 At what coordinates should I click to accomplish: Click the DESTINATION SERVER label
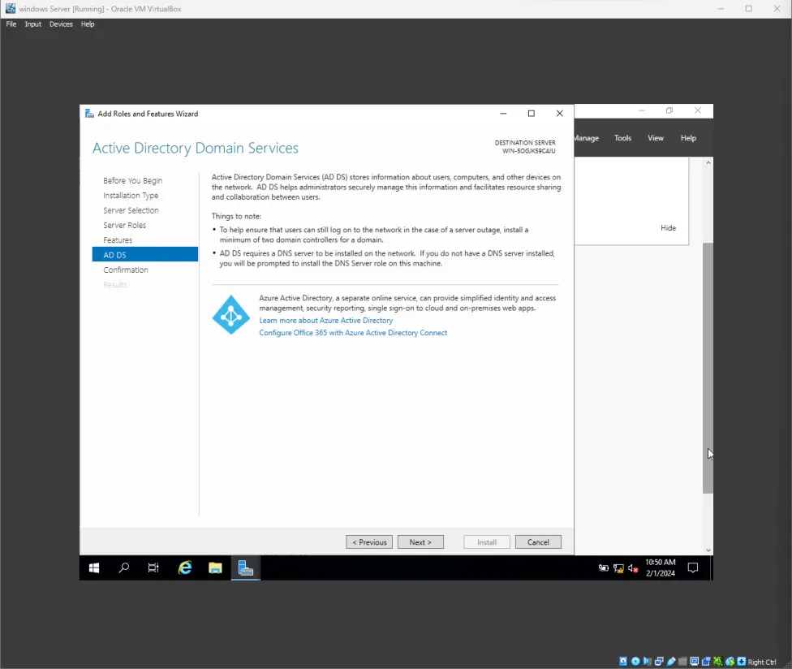click(x=525, y=143)
